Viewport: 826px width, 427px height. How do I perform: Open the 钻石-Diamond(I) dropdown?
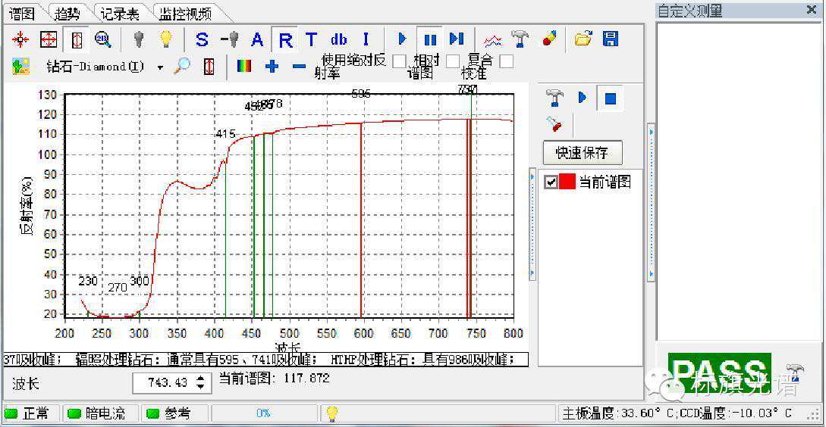click(x=160, y=67)
